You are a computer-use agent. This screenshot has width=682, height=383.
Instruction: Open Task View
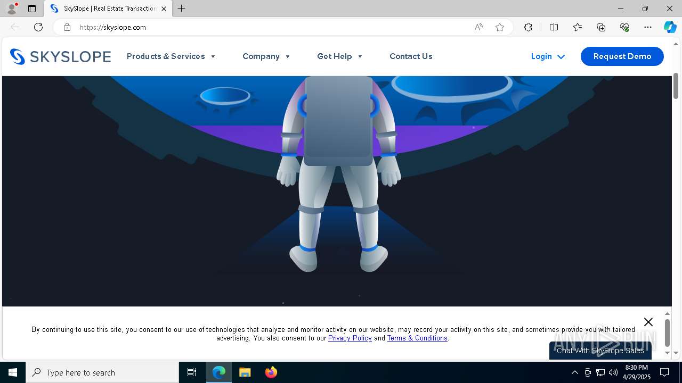pyautogui.click(x=192, y=372)
